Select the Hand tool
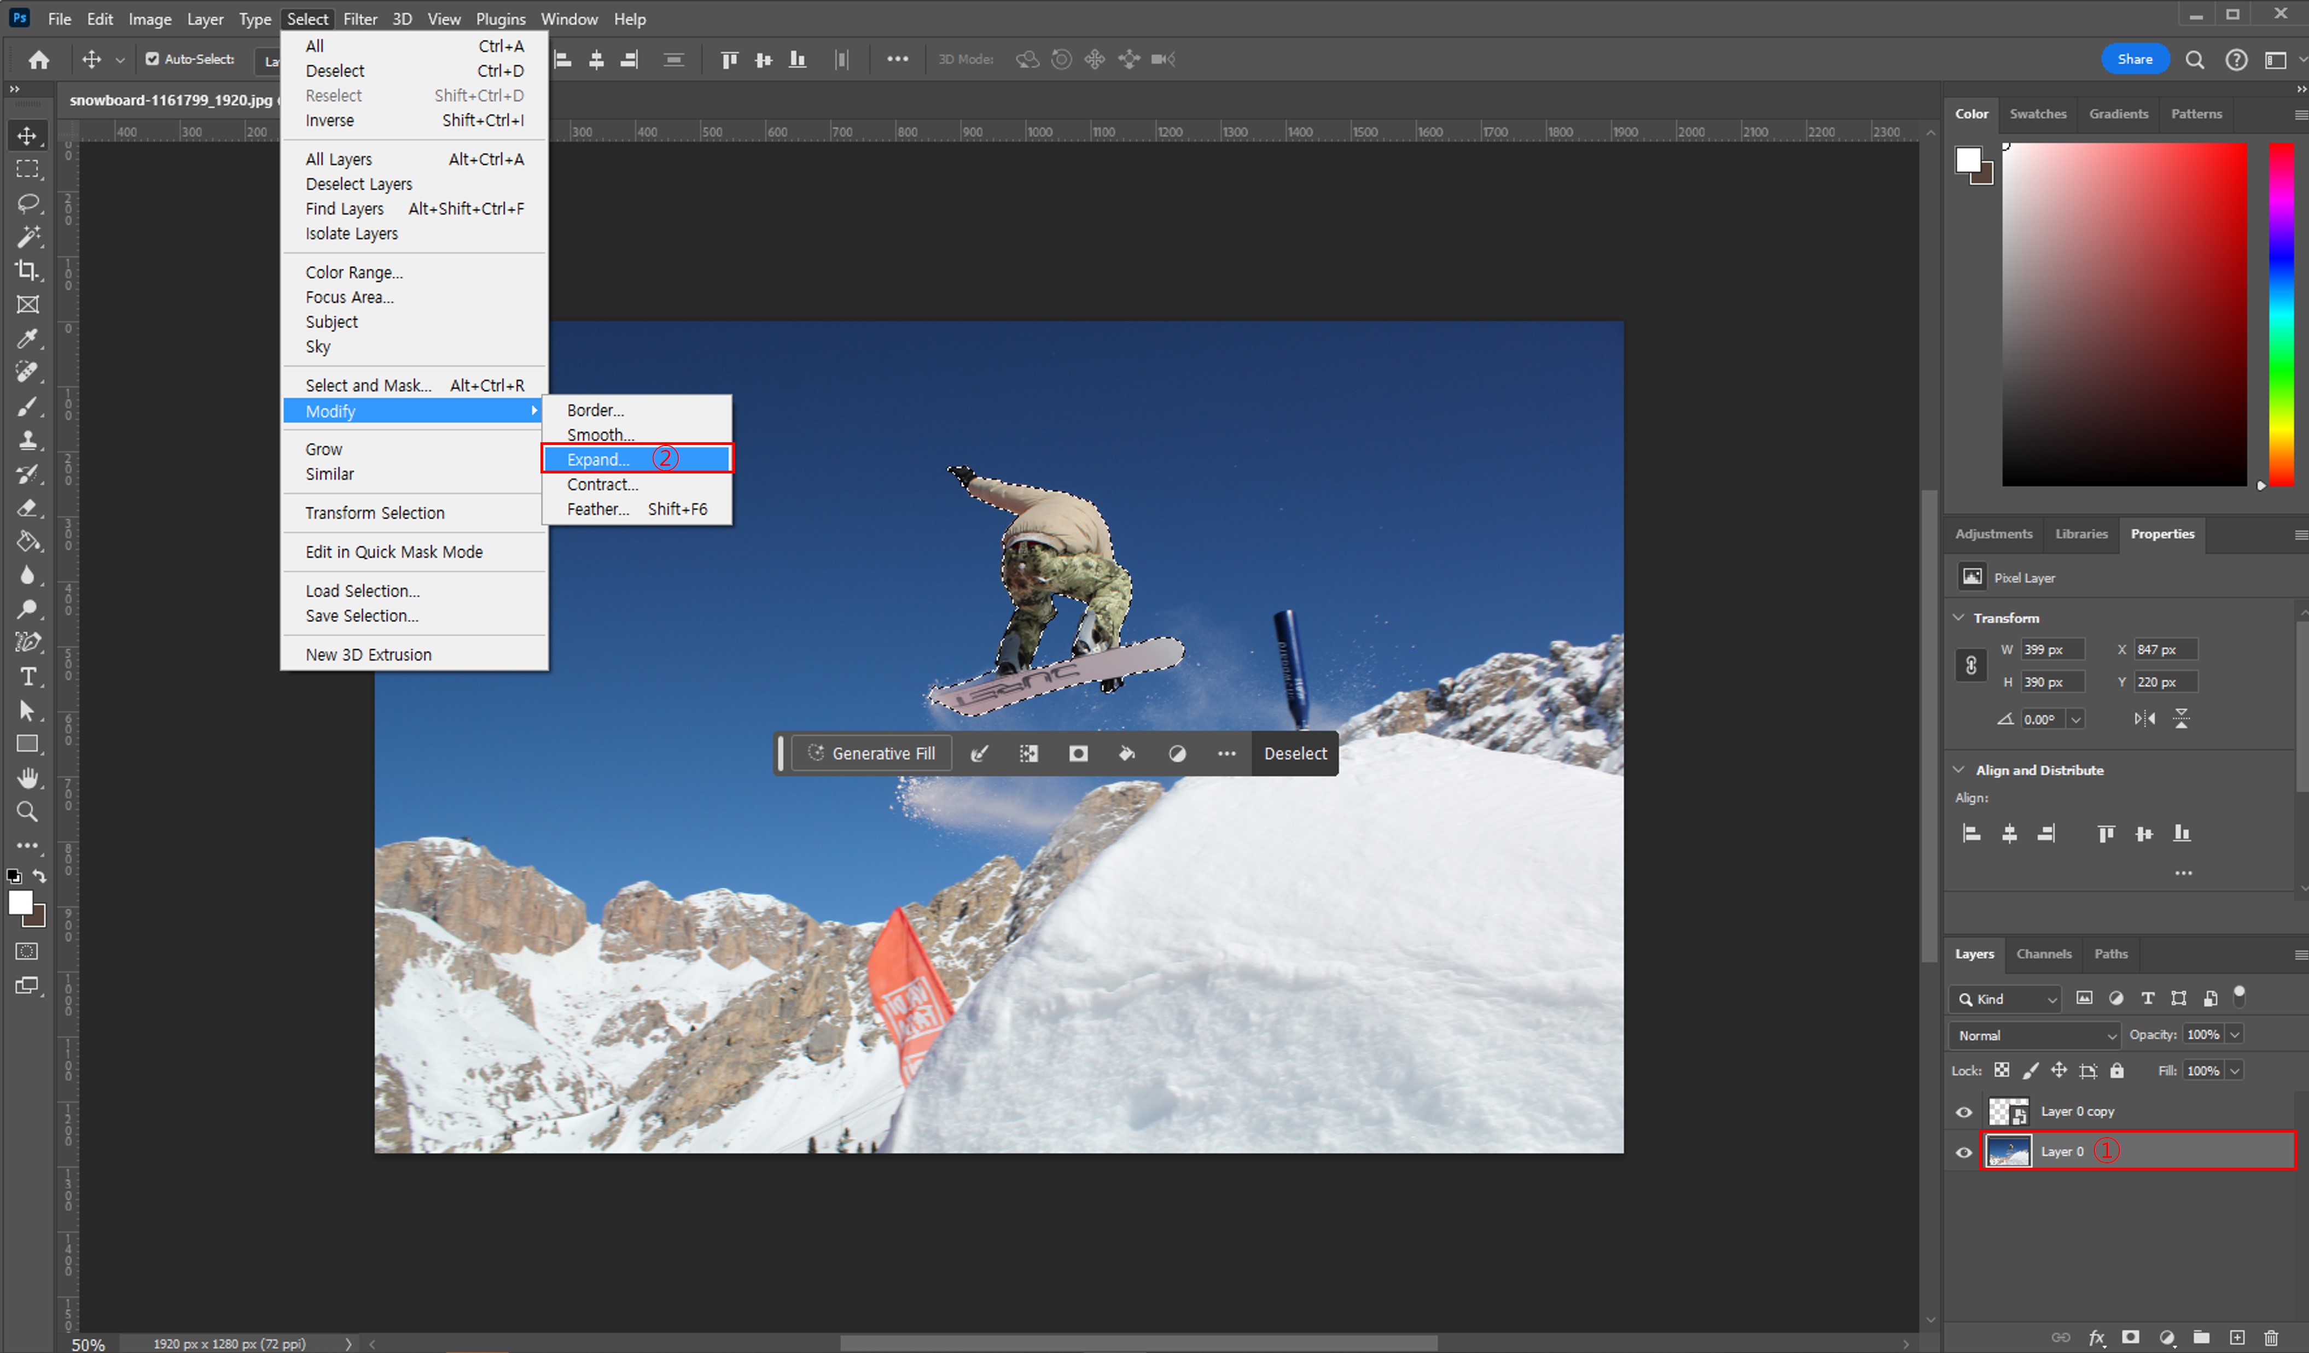Screen dimensions: 2309x1353 coord(27,778)
